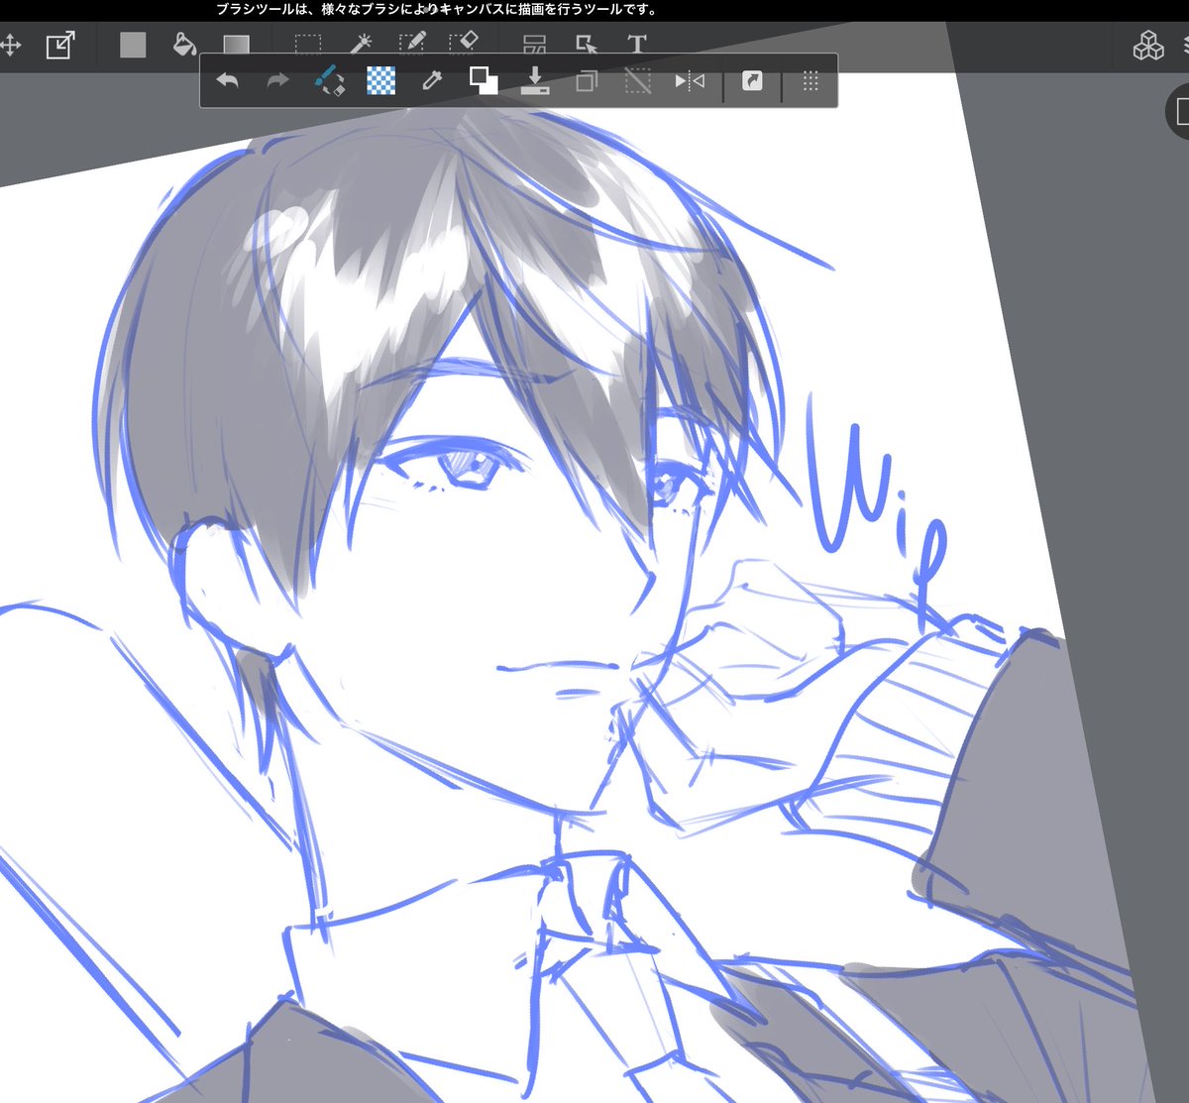The image size is (1189, 1103).
Task: Click the copy layers icon
Action: (587, 81)
